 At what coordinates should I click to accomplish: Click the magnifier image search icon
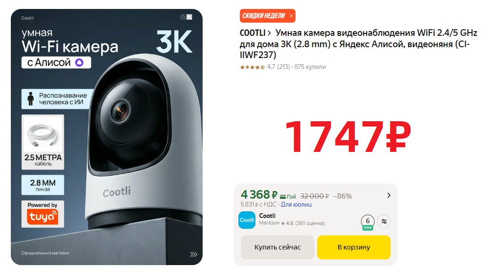click(x=183, y=17)
